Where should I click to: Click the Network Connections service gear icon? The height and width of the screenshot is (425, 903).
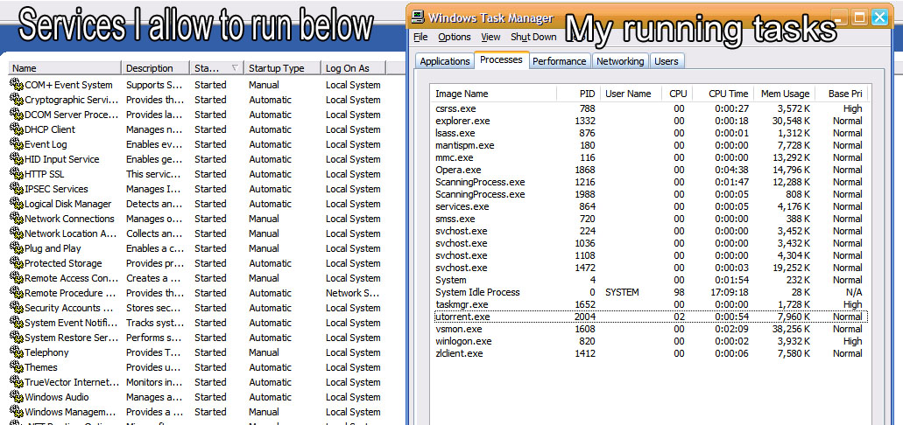click(x=16, y=219)
